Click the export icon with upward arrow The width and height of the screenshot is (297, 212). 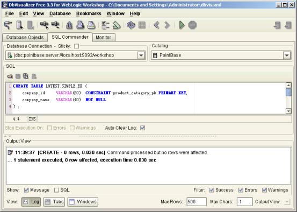[x=69, y=25]
